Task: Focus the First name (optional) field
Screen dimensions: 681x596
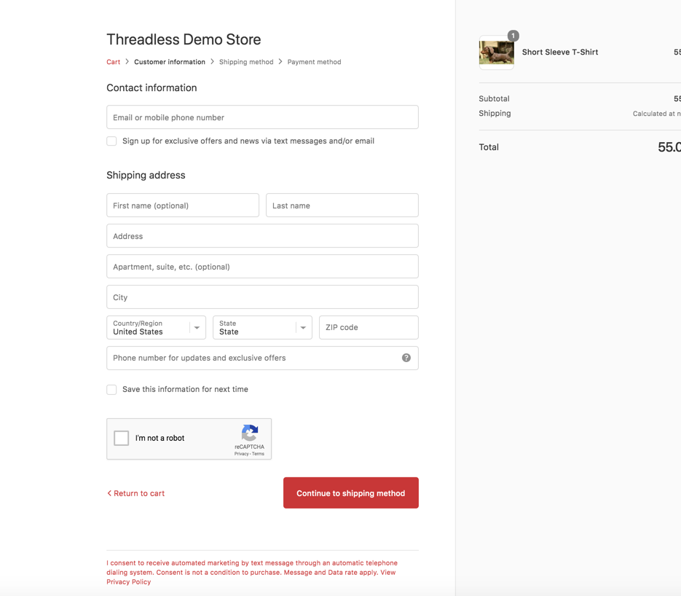Action: [183, 205]
